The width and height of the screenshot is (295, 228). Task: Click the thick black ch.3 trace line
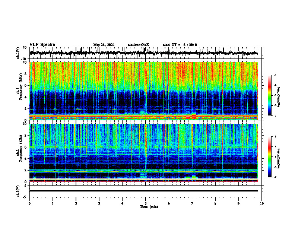coord(143,191)
